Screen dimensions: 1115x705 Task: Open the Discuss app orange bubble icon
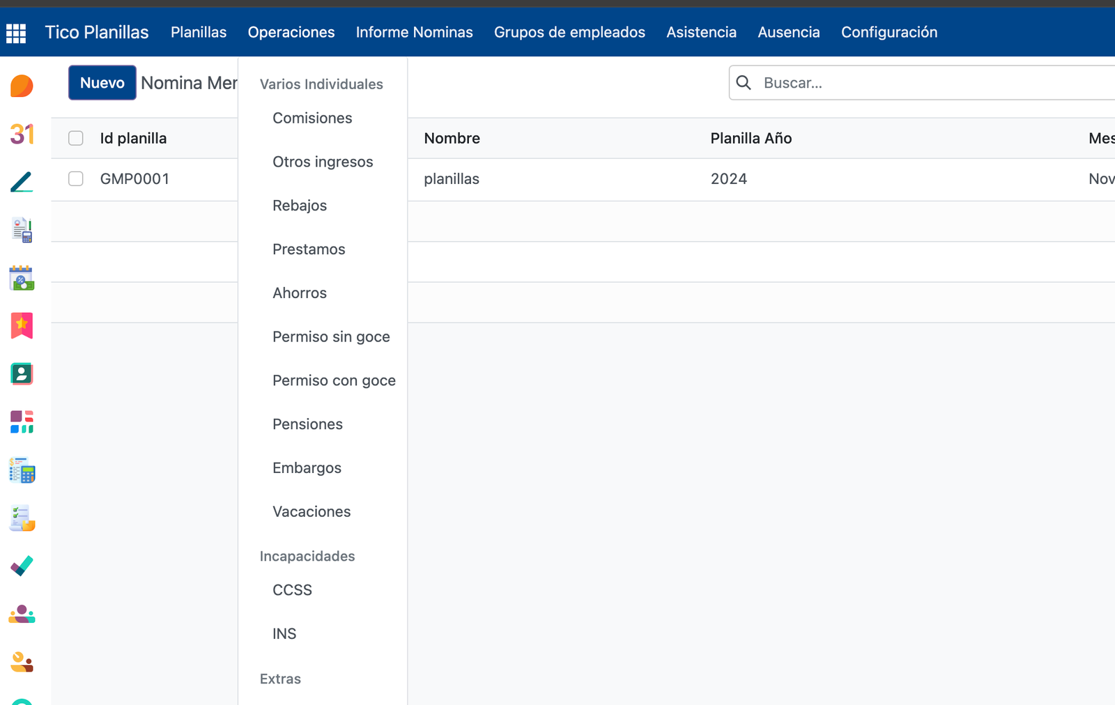(x=22, y=86)
